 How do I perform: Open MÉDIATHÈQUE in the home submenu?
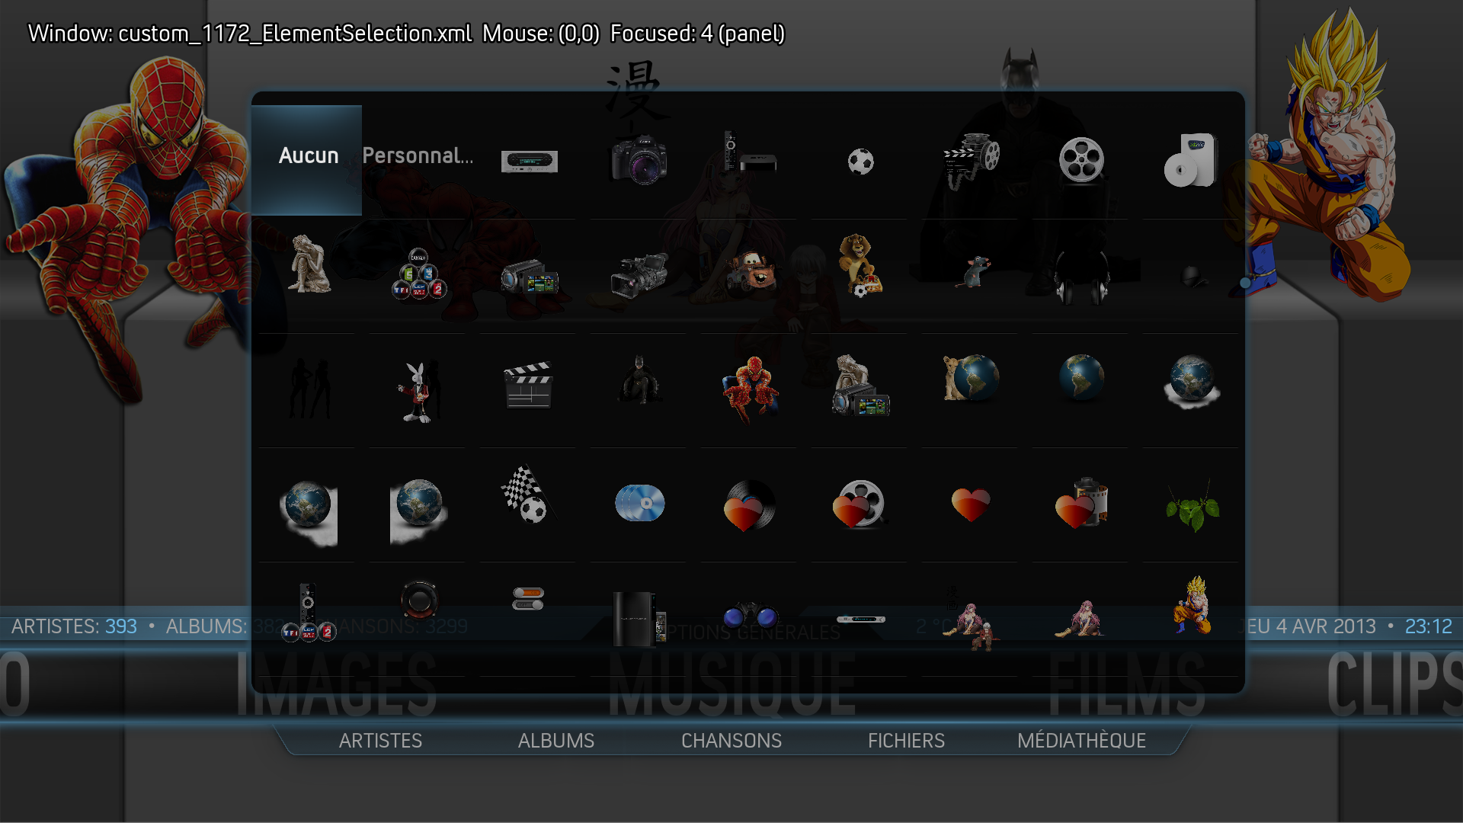point(1081,741)
